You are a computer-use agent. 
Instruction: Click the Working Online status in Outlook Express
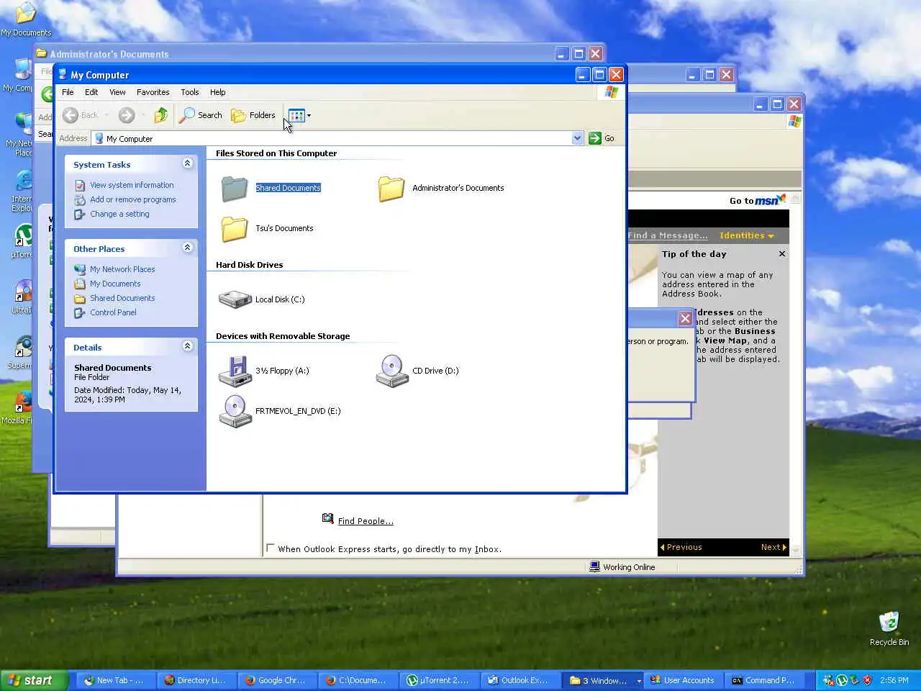tap(622, 567)
